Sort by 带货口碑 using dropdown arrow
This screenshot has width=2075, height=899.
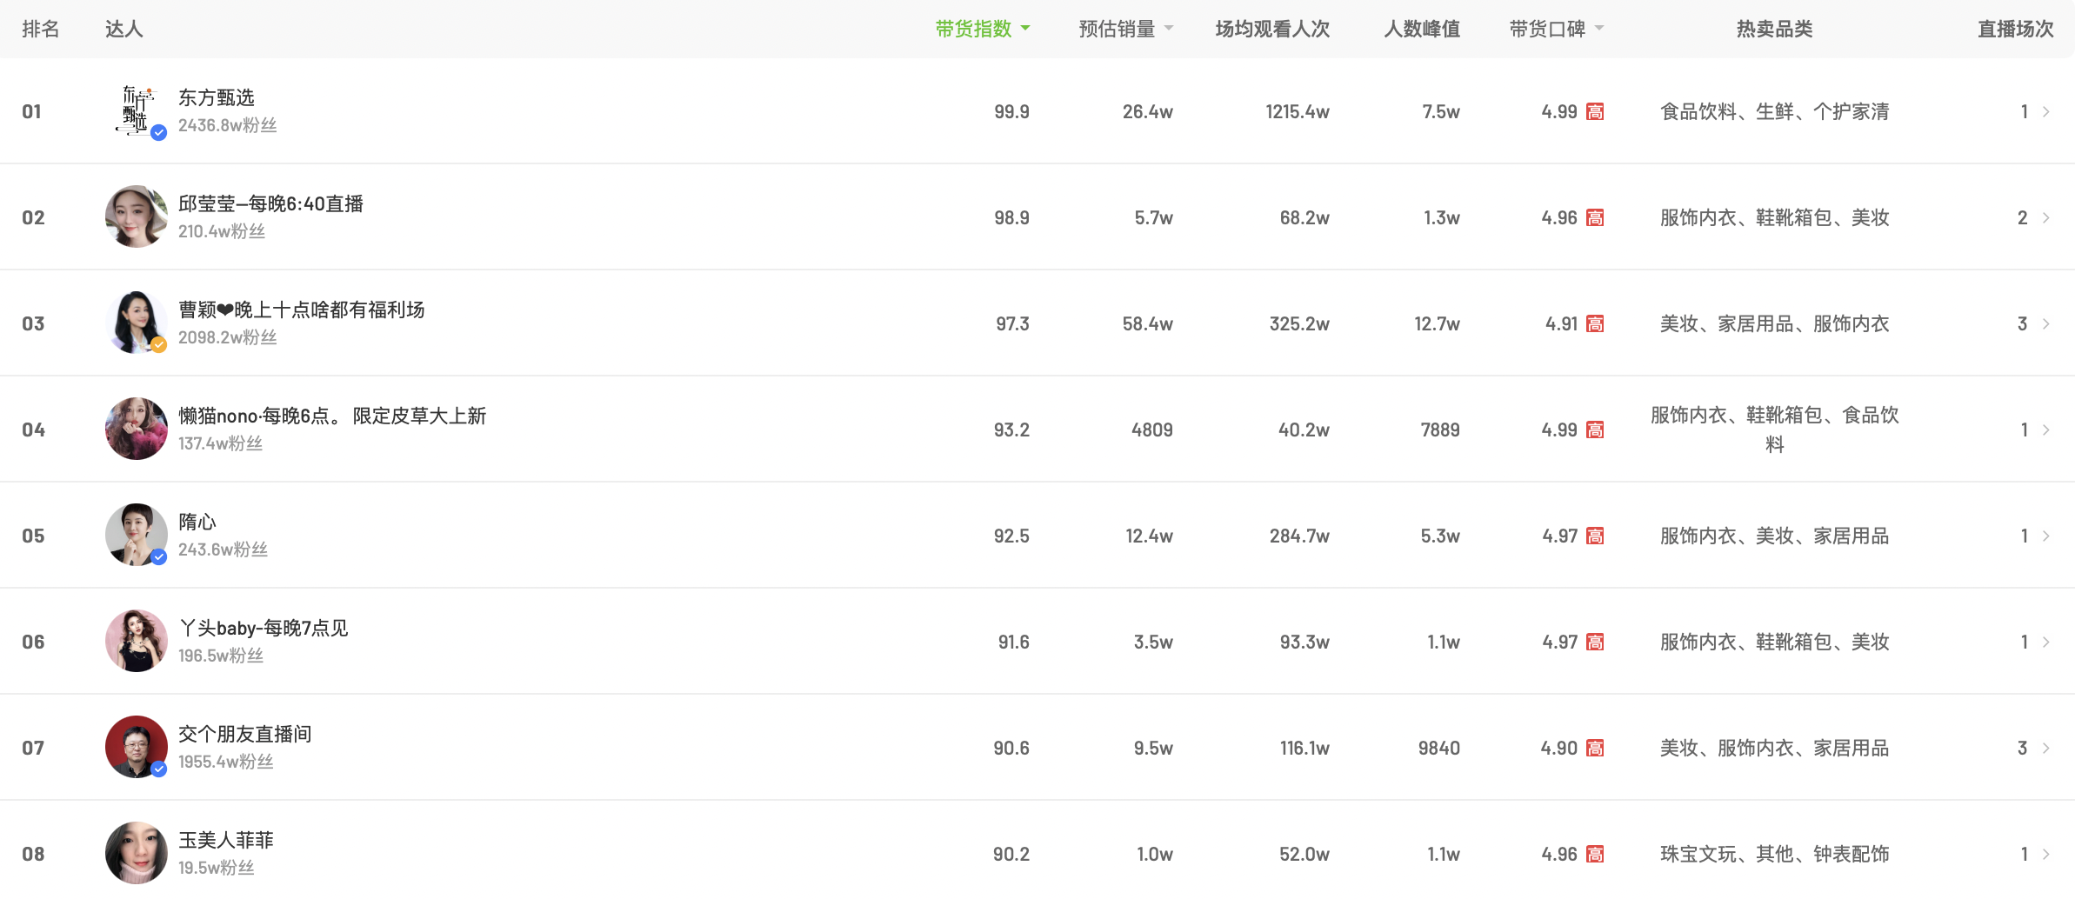(1599, 29)
